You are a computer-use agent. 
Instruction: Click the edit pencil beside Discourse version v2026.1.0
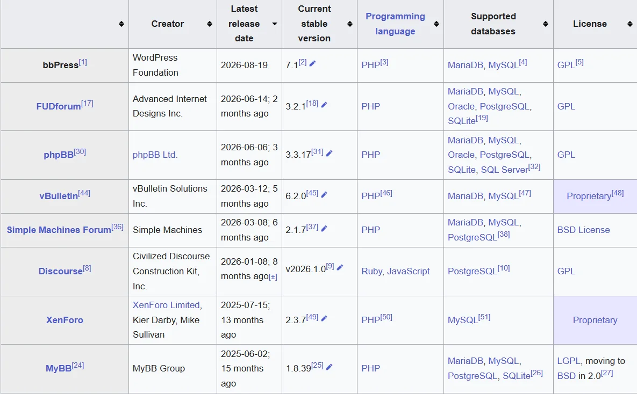point(340,267)
